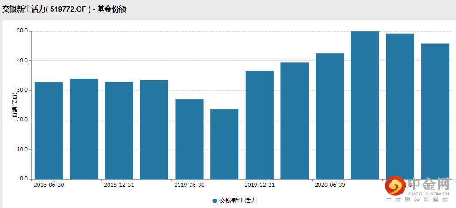Select the 2019-12-31 bar
456x208 pixels.
pyautogui.click(x=259, y=125)
